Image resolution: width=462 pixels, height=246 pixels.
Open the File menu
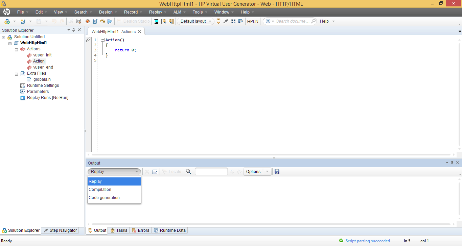pyautogui.click(x=21, y=12)
